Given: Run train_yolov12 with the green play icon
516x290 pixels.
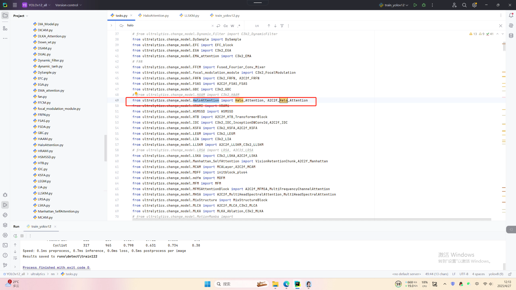Looking at the screenshot, I should (x=415, y=5).
